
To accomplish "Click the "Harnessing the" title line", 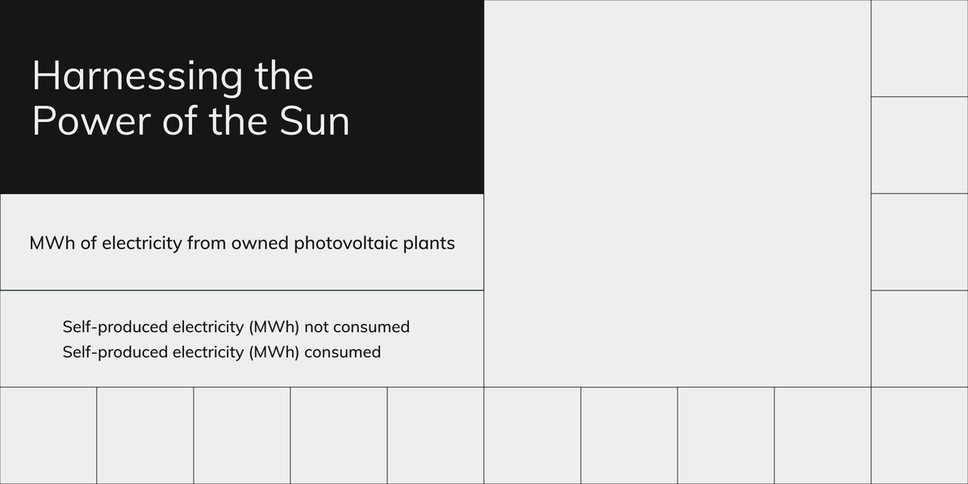I will (x=173, y=77).
